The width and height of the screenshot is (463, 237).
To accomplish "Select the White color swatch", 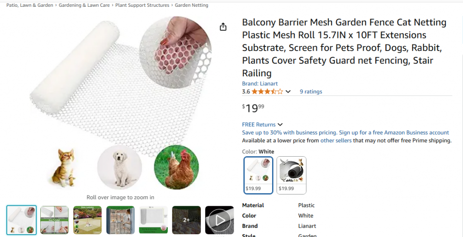I will point(258,175).
